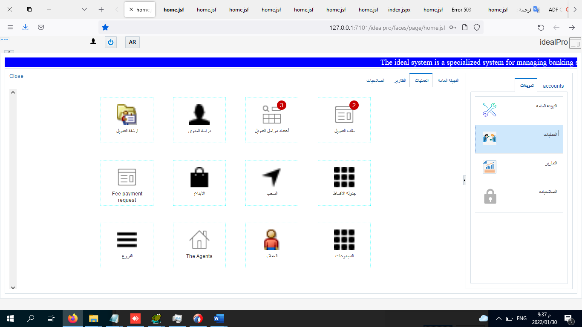This screenshot has width=582, height=327.
Task: Click the browser address bar URL
Action: 387,28
